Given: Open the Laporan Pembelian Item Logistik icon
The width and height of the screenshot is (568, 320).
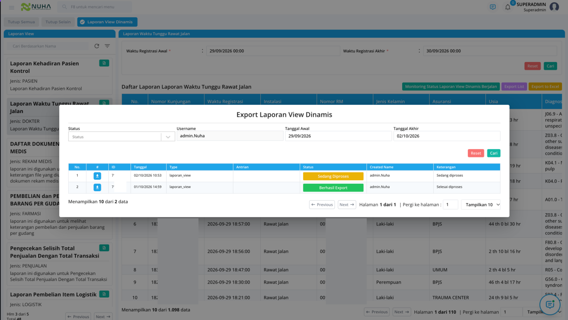Looking at the screenshot, I should (x=104, y=294).
